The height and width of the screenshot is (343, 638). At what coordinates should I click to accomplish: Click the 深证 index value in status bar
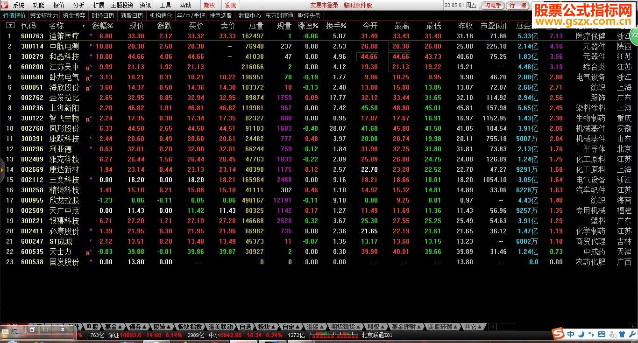pos(131,335)
